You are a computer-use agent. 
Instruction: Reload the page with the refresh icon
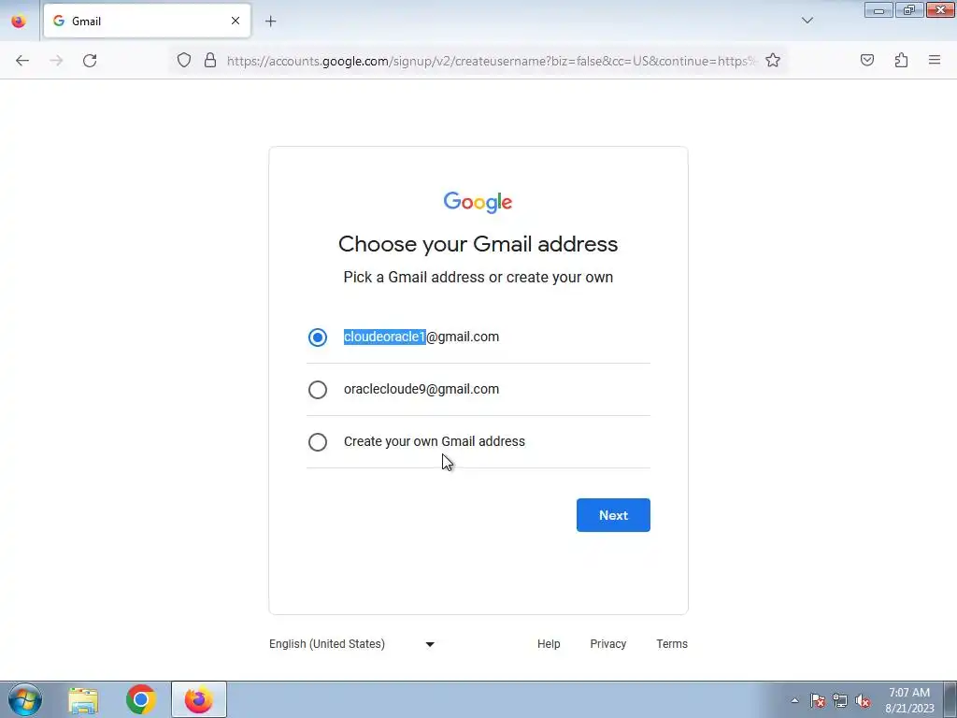tap(90, 61)
